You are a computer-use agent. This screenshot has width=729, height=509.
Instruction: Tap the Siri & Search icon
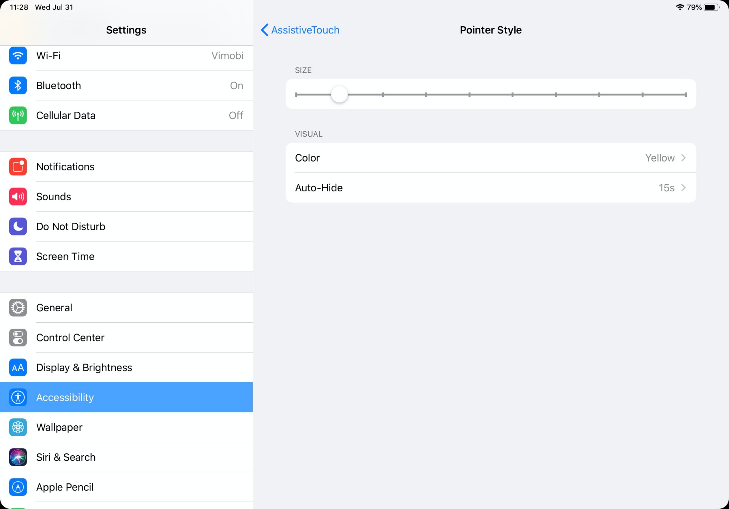coord(18,457)
